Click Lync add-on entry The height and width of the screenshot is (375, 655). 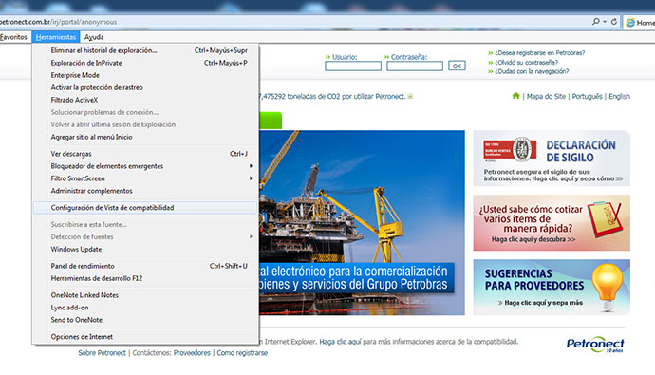[145, 308]
